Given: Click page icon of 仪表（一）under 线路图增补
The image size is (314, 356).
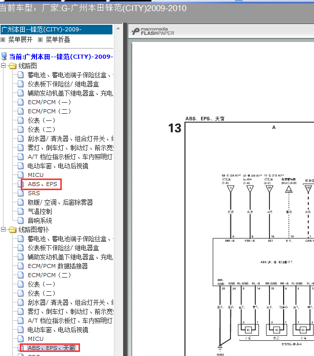Looking at the screenshot, I should tap(21, 284).
